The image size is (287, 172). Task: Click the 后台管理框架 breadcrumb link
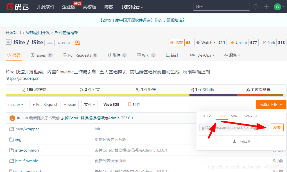click(x=66, y=33)
